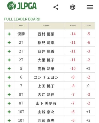Open the globe language selector

pos(73,7)
